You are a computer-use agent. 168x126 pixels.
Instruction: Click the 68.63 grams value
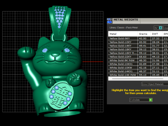tap(142, 57)
